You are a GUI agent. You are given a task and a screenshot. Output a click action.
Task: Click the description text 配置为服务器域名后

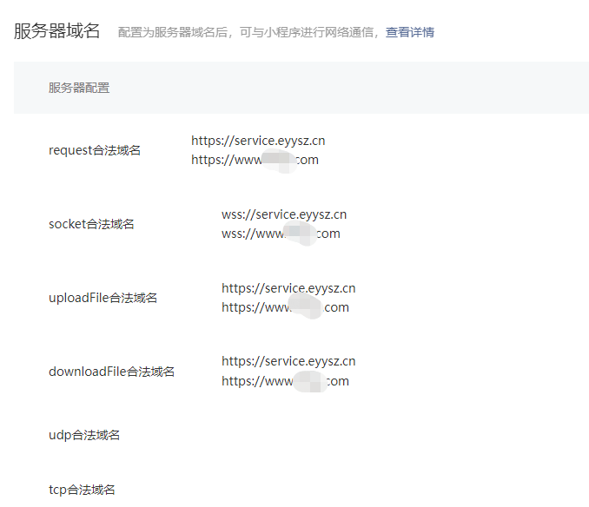coord(173,32)
